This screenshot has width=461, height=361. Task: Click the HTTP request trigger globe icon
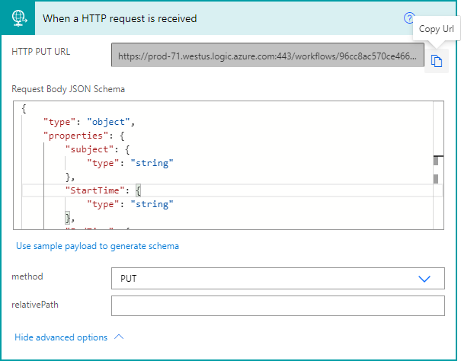tap(19, 18)
